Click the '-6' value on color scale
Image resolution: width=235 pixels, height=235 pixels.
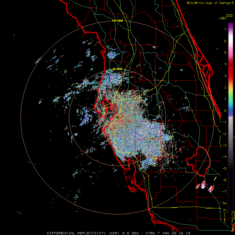pos(224,180)
